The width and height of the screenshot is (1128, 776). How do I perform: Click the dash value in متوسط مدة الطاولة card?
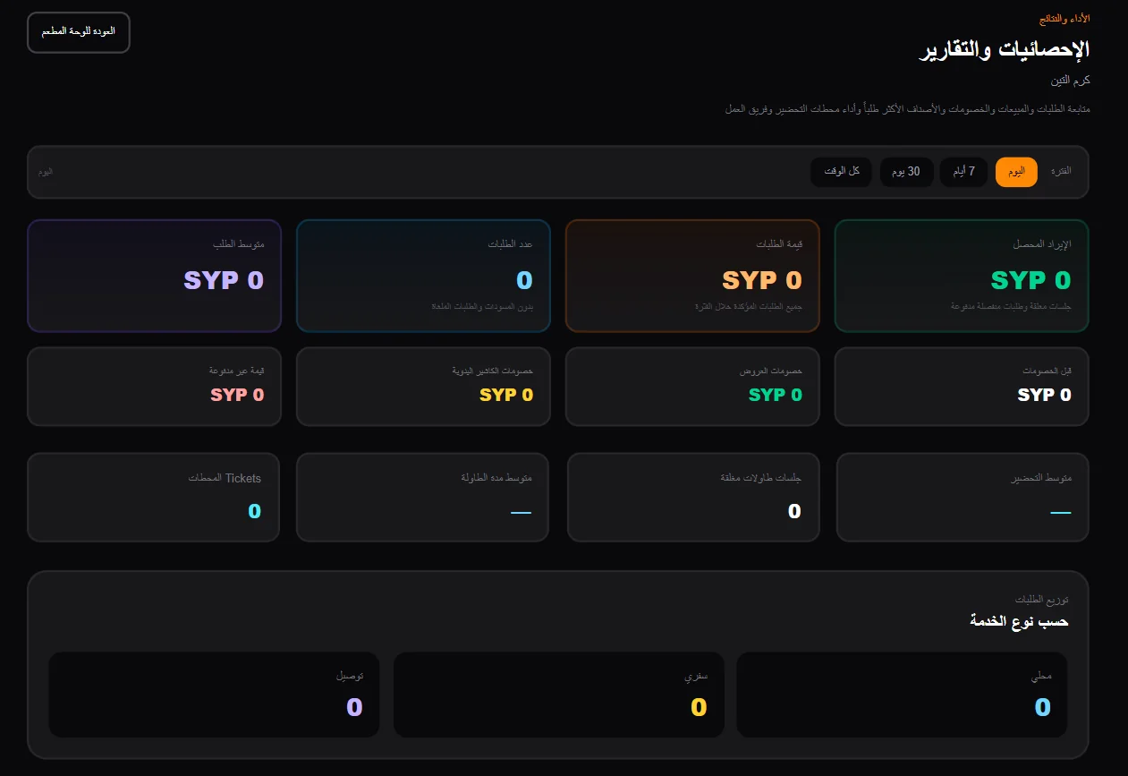[x=521, y=513]
